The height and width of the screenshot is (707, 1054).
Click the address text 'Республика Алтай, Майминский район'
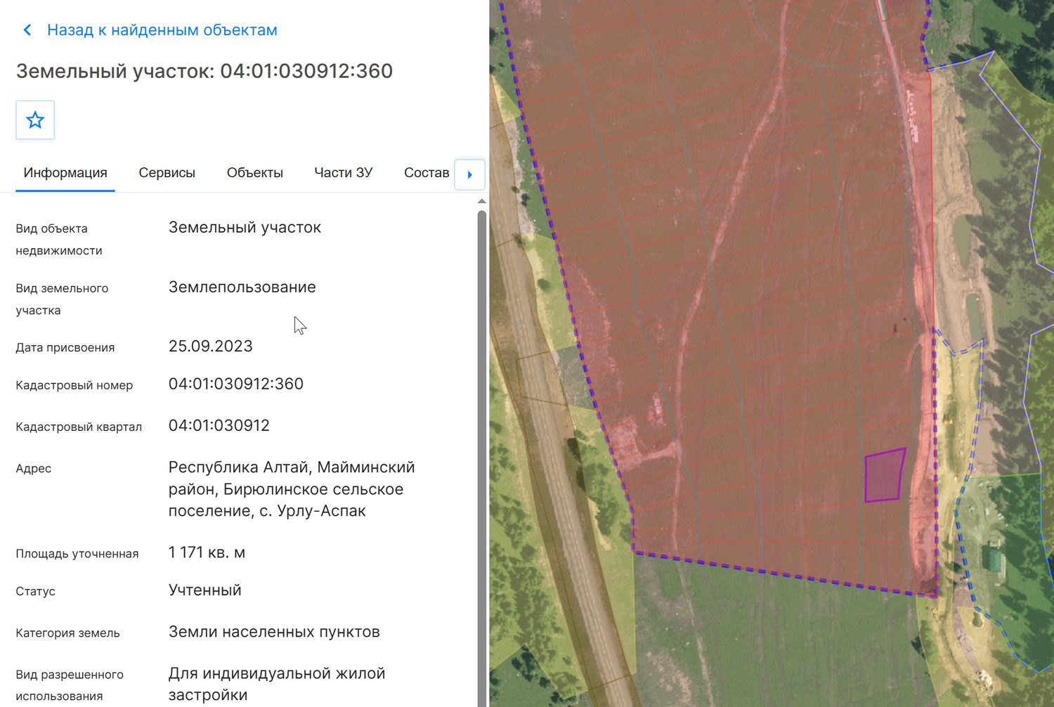coord(292,478)
